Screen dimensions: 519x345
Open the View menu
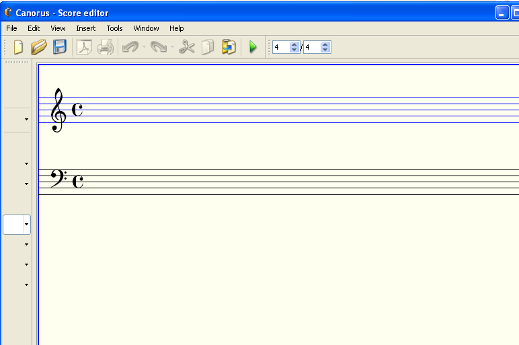[x=58, y=28]
